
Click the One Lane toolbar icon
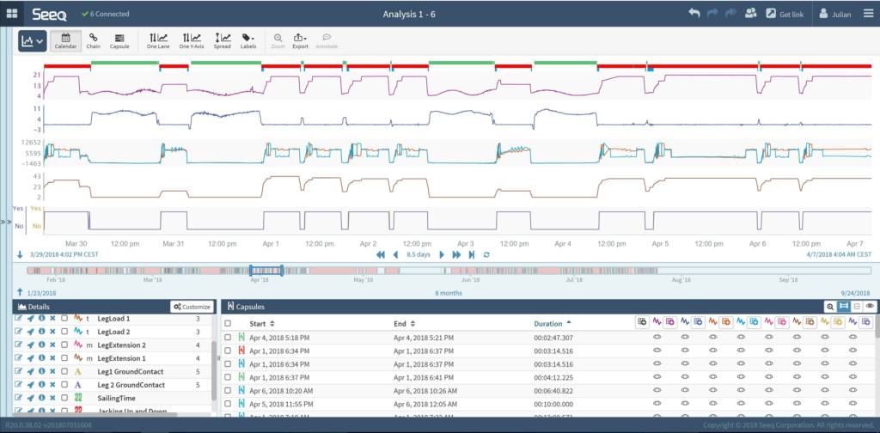158,41
